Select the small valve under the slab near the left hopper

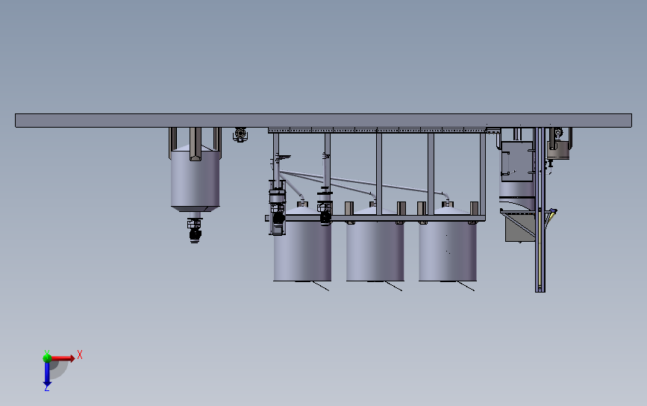(240, 134)
